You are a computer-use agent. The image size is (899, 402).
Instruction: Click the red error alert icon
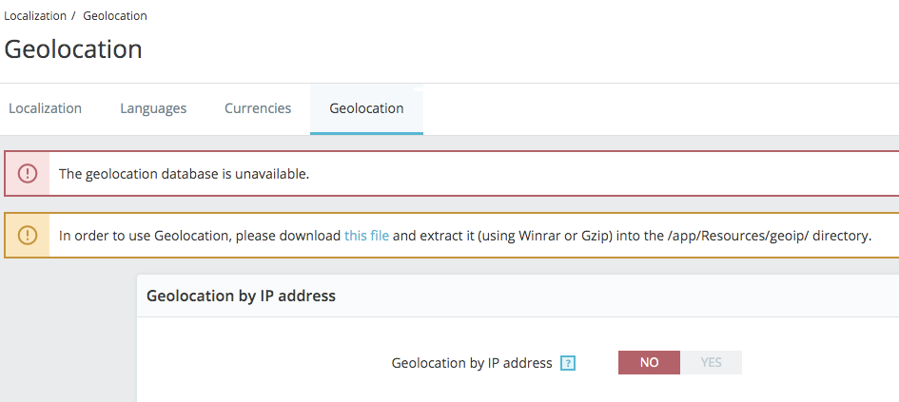click(x=28, y=174)
